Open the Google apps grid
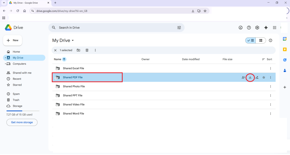 click(274, 28)
